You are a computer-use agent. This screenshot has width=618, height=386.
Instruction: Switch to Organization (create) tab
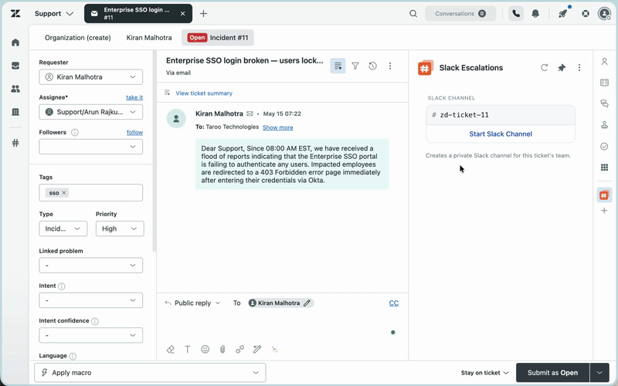(x=78, y=38)
